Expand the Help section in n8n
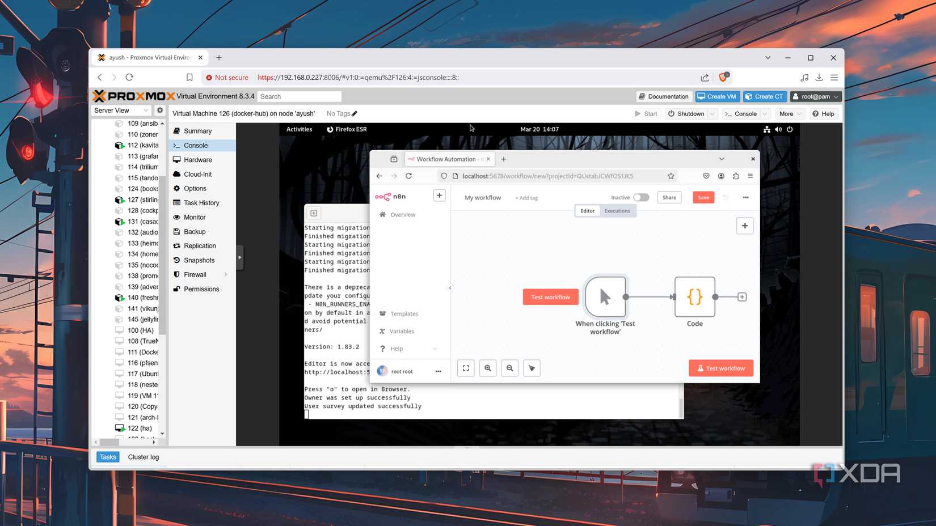 397,348
